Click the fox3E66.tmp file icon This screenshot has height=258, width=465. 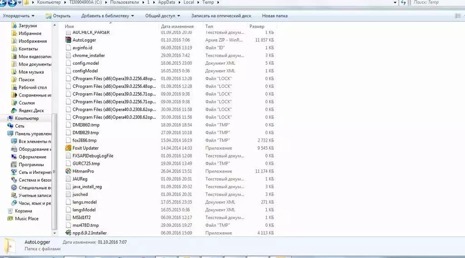pyautogui.click(x=68, y=140)
